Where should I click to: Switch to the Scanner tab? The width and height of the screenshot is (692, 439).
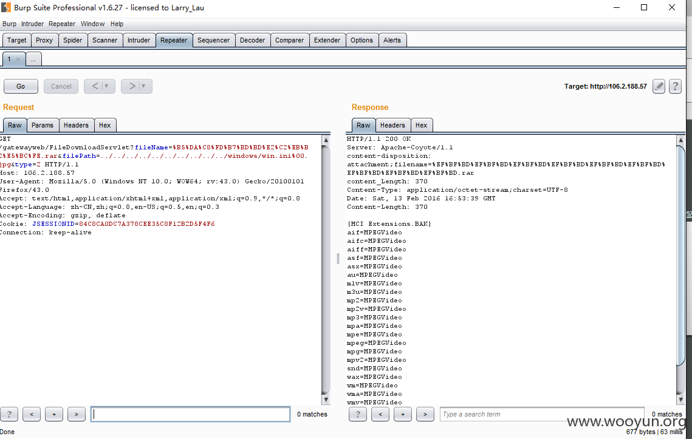(x=104, y=40)
